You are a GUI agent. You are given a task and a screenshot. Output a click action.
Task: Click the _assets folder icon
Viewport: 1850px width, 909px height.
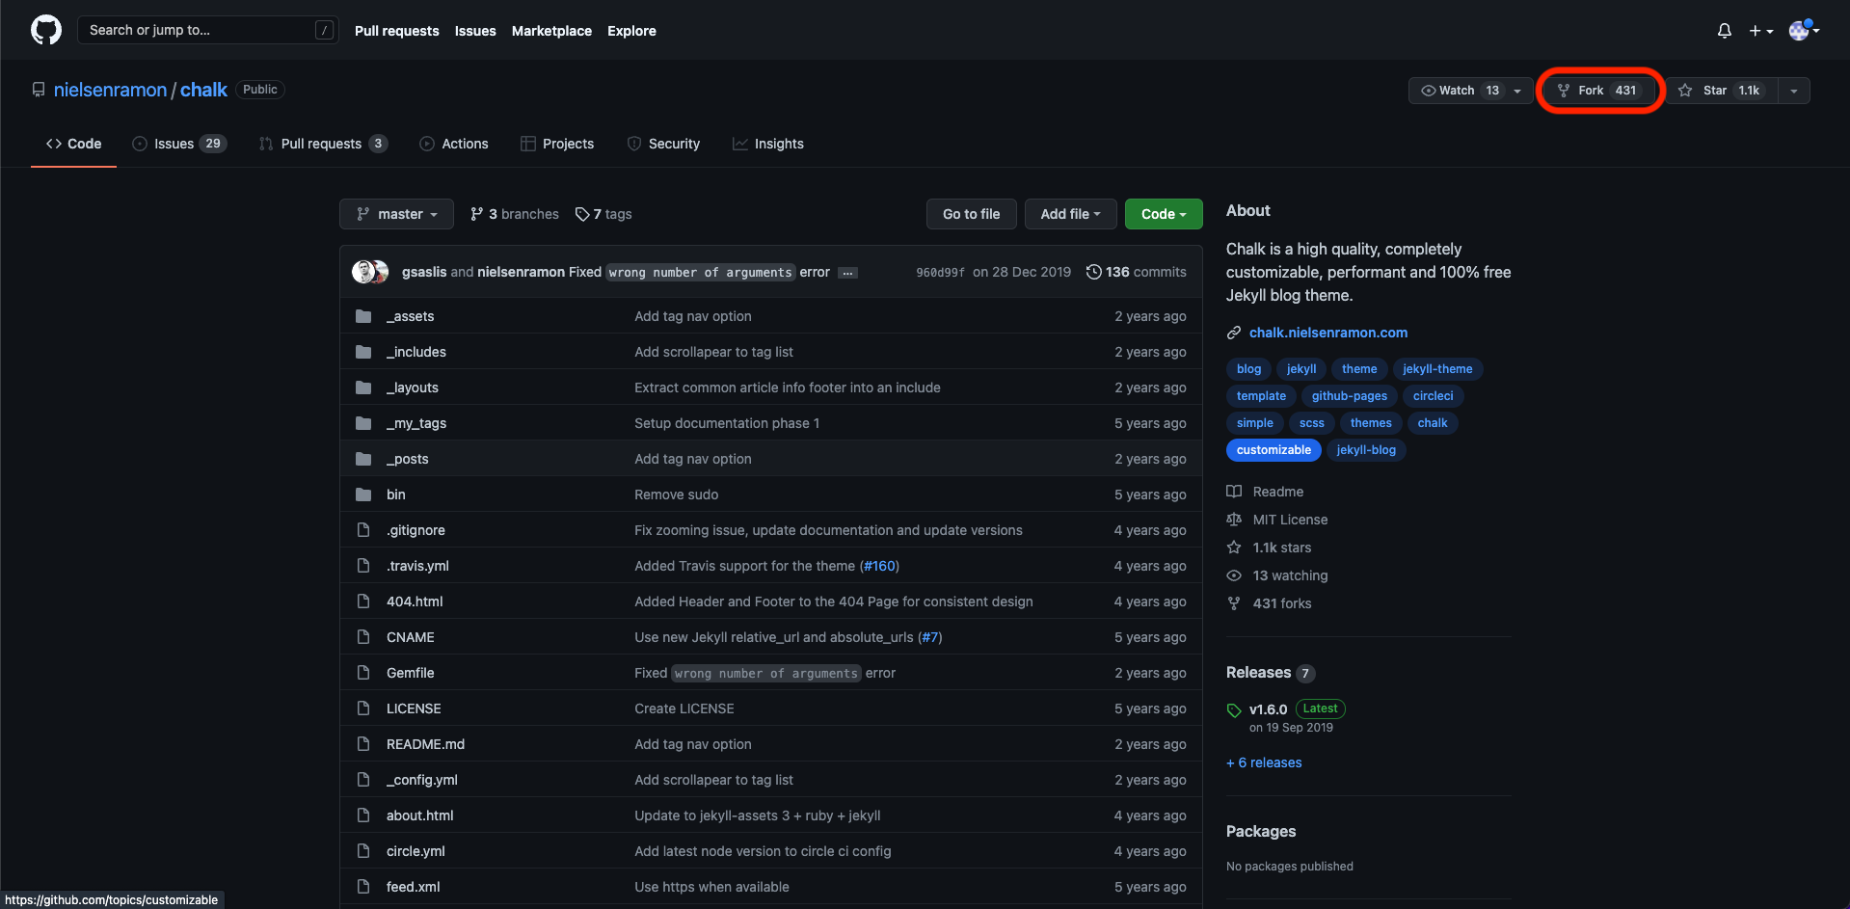pos(363,316)
